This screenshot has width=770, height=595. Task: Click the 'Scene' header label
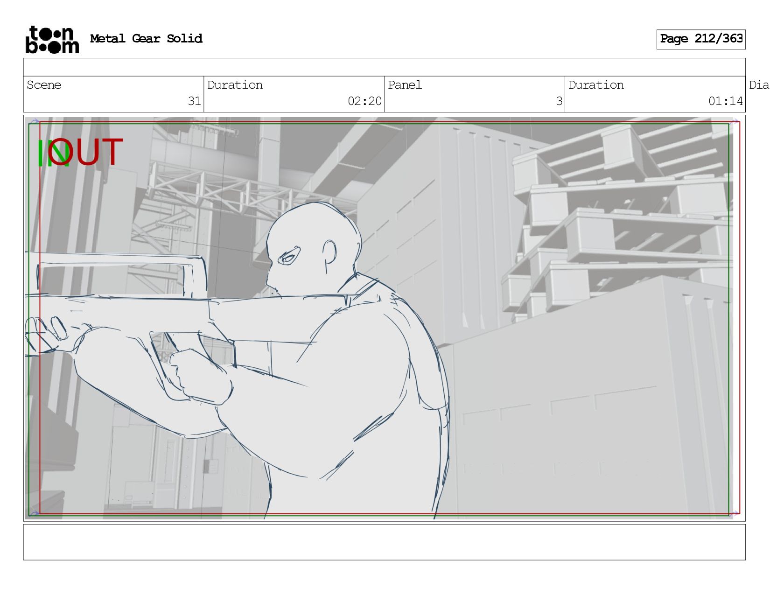coord(44,85)
